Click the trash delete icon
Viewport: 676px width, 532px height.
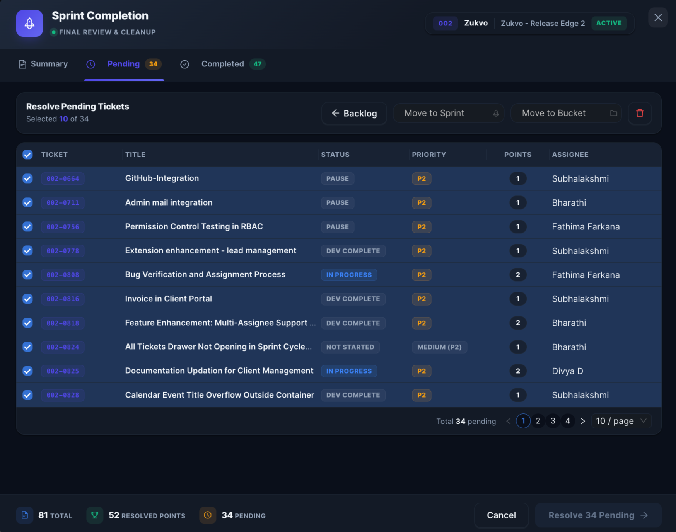640,113
